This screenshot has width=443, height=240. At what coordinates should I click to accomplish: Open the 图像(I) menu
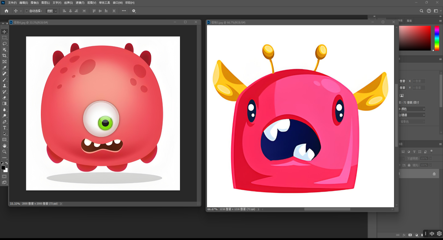click(x=35, y=3)
